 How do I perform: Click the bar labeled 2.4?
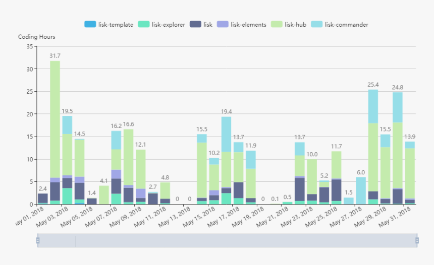42,198
